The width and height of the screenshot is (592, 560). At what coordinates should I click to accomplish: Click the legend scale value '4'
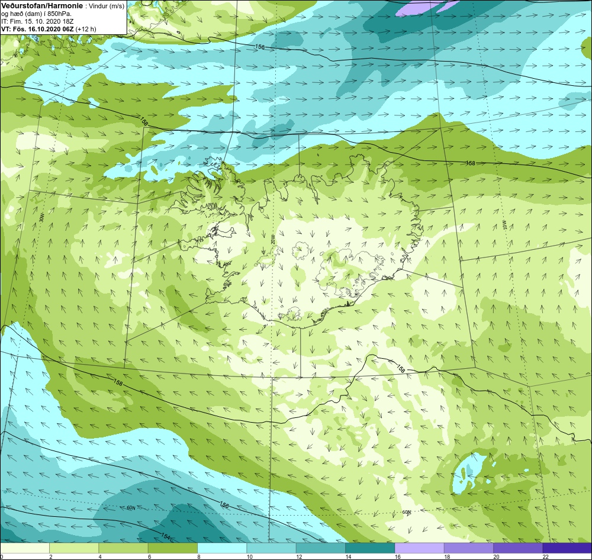(100, 557)
